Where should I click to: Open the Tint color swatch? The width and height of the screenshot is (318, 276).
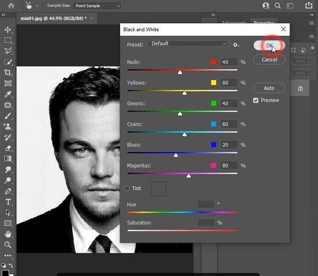click(x=158, y=189)
